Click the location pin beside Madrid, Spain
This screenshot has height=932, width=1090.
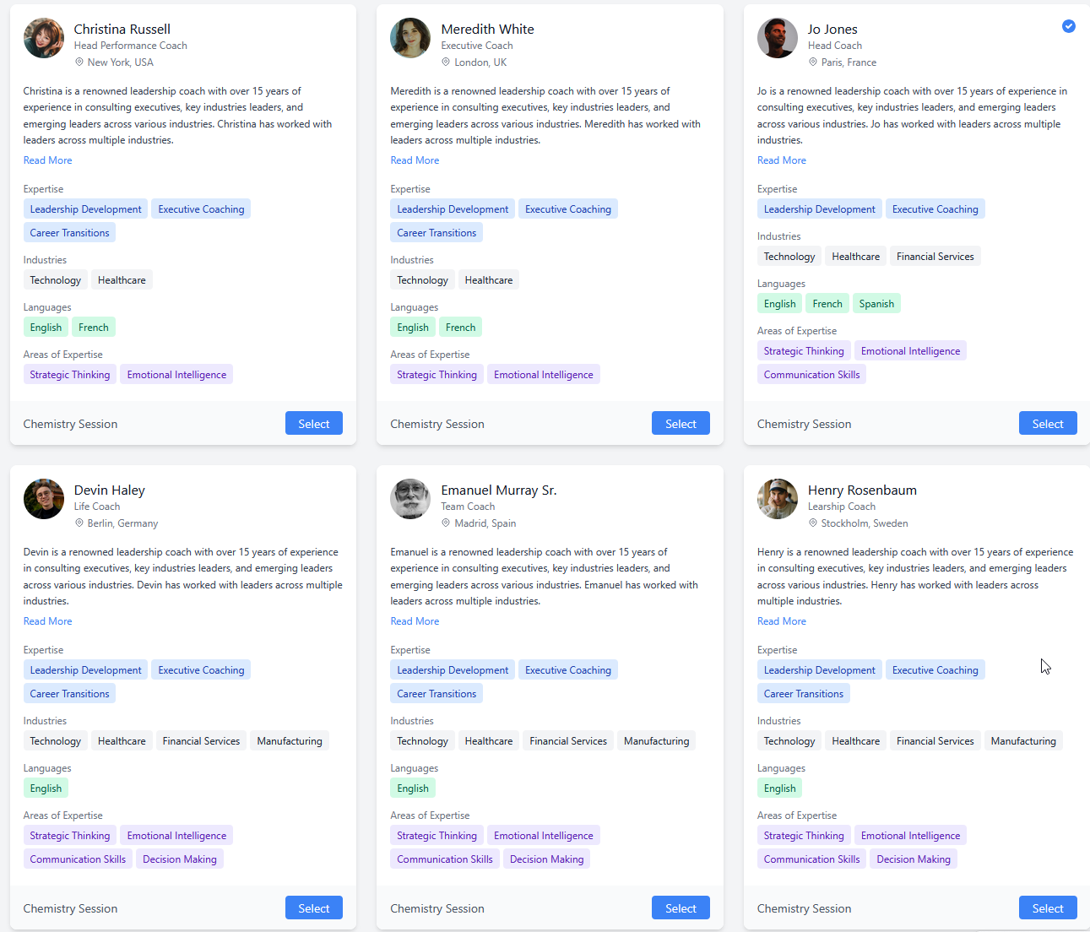coord(447,523)
